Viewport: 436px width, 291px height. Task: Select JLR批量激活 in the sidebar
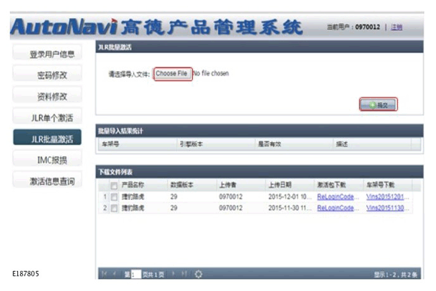48,137
